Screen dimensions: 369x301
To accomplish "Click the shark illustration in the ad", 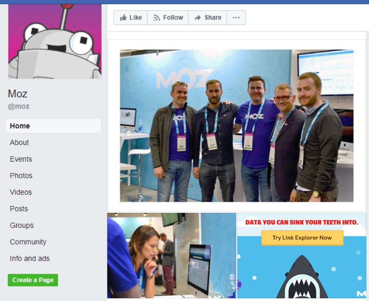I will (x=302, y=278).
